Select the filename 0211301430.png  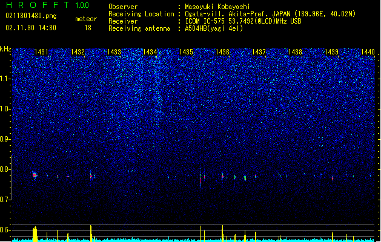click(31, 16)
